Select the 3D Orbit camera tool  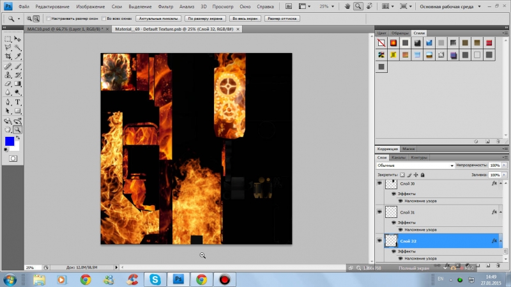click(x=18, y=121)
